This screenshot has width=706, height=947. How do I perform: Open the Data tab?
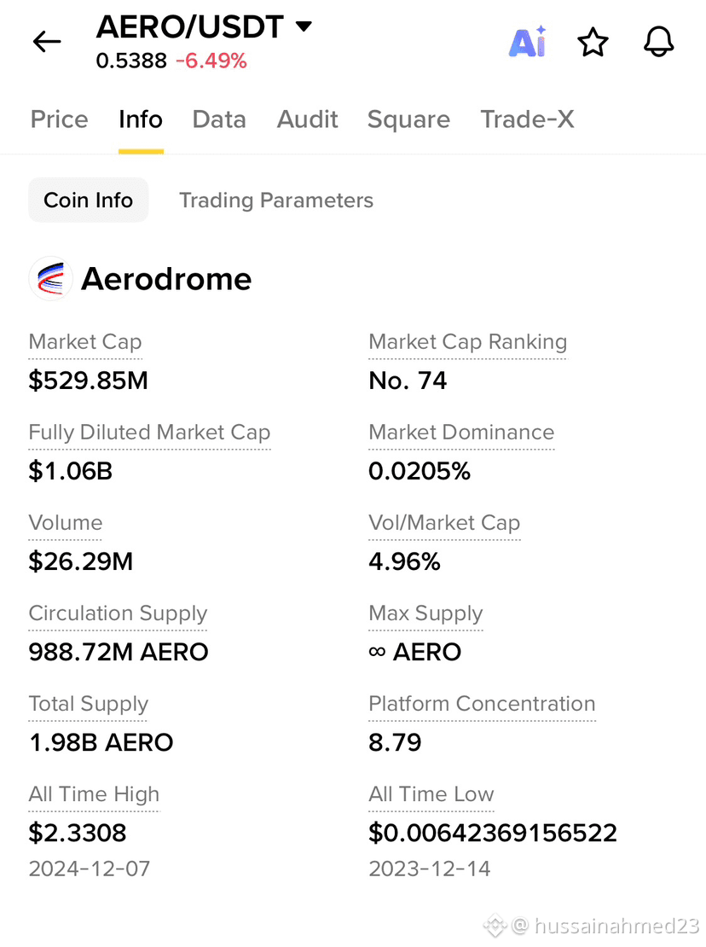tap(219, 119)
